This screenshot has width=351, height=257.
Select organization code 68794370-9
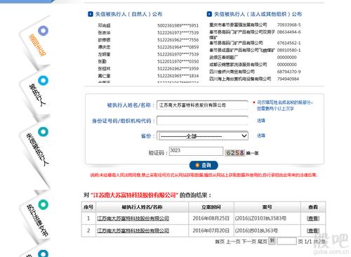(289, 72)
